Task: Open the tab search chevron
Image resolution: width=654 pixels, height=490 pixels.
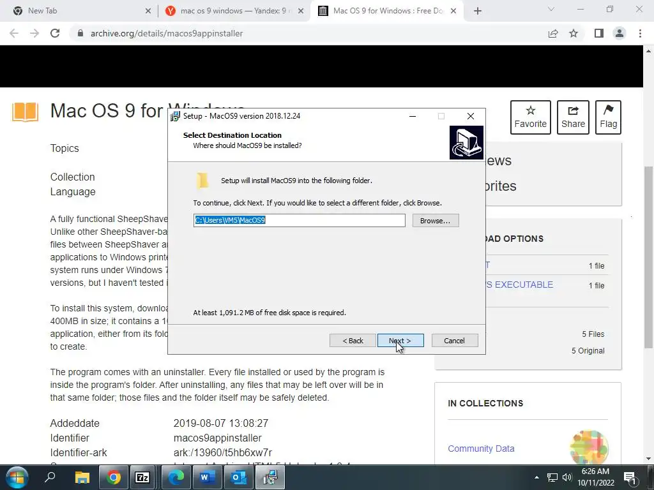Action: [x=551, y=9]
